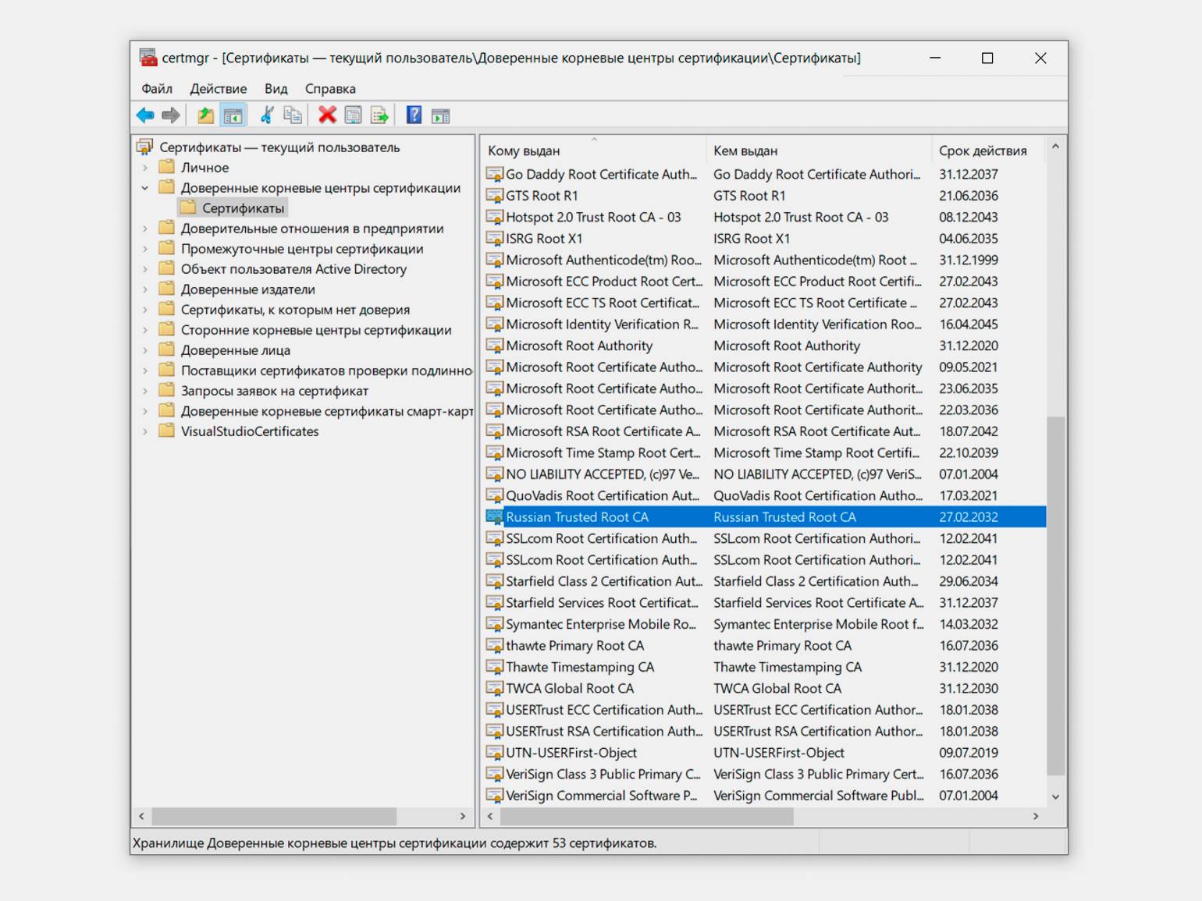This screenshot has width=1202, height=901.
Task: Expand Промежуточные центры сертификации
Action: click(x=145, y=249)
